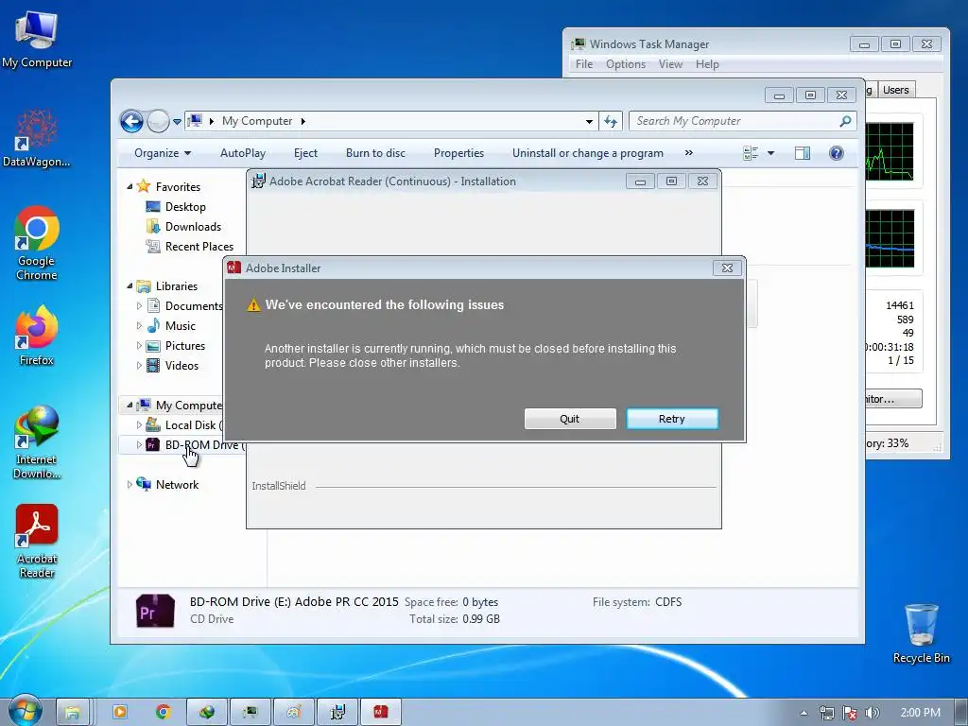
Task: Click the 2:00 PM taskbar clock
Action: 921,713
